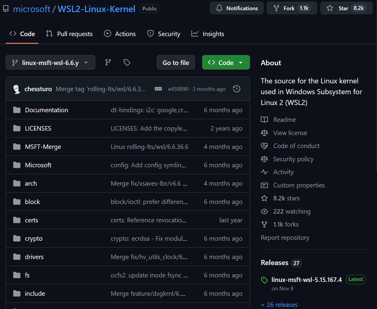
Task: Open the 'ocfs2: update inode fsync' commit
Action: point(149,275)
